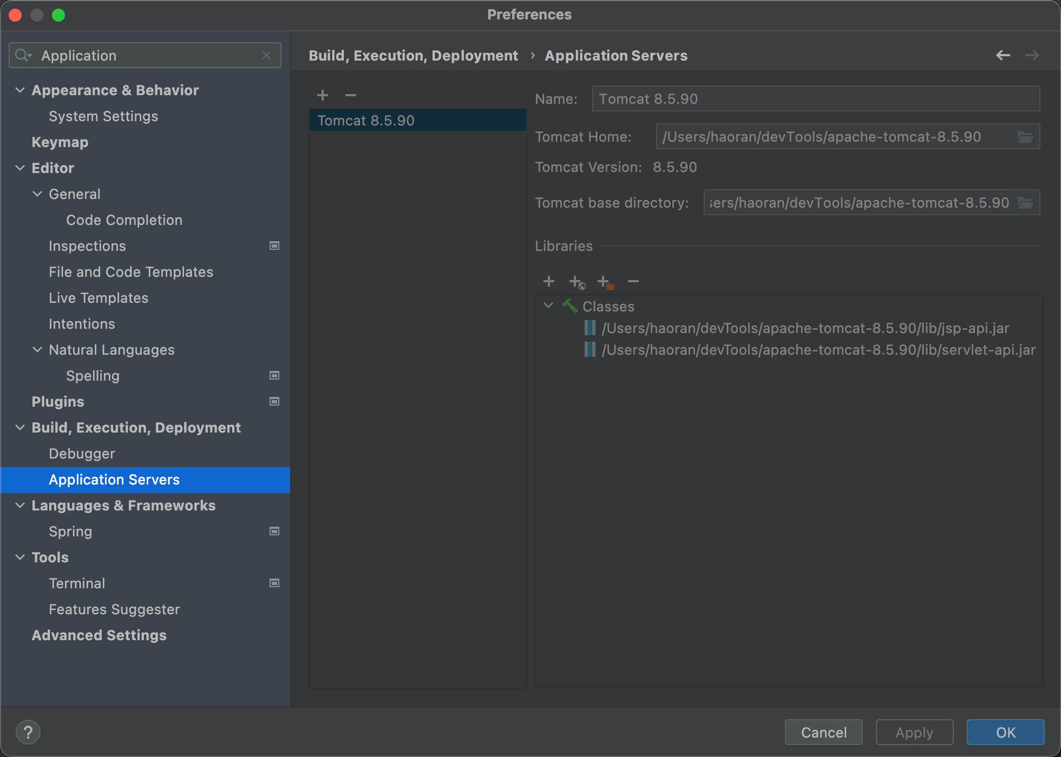Collapse Appearance & Behavior section

pos(20,90)
